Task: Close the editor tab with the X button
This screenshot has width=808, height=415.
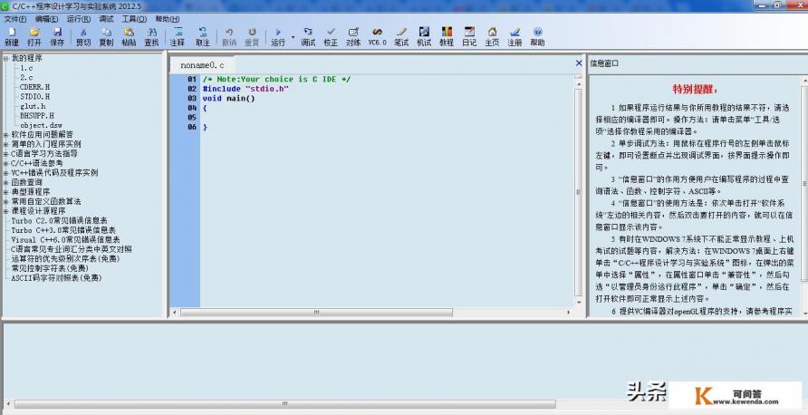Action: pos(579,63)
